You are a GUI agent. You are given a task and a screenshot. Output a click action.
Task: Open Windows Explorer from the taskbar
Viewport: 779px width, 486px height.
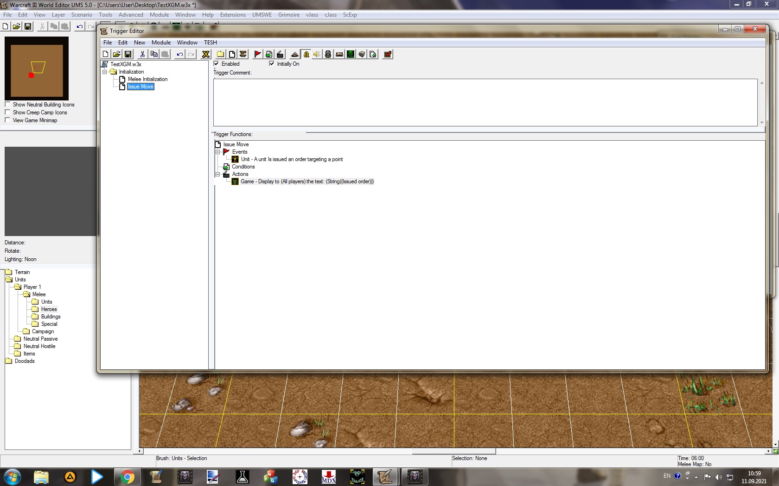click(41, 477)
